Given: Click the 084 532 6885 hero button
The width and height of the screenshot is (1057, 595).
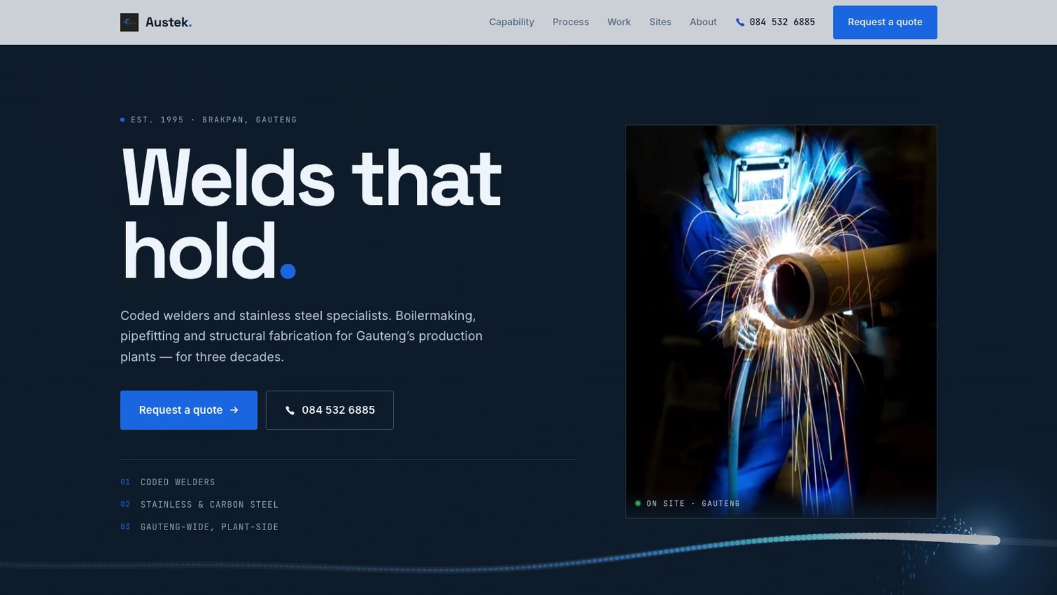Looking at the screenshot, I should point(330,411).
